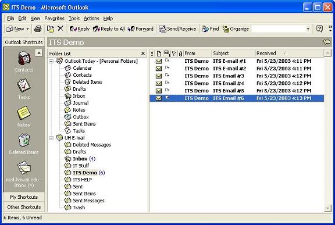Select message ITS Email #3

237,76
